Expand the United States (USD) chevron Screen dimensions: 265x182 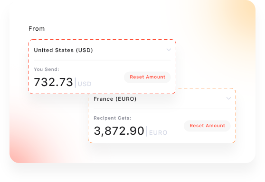coord(169,50)
